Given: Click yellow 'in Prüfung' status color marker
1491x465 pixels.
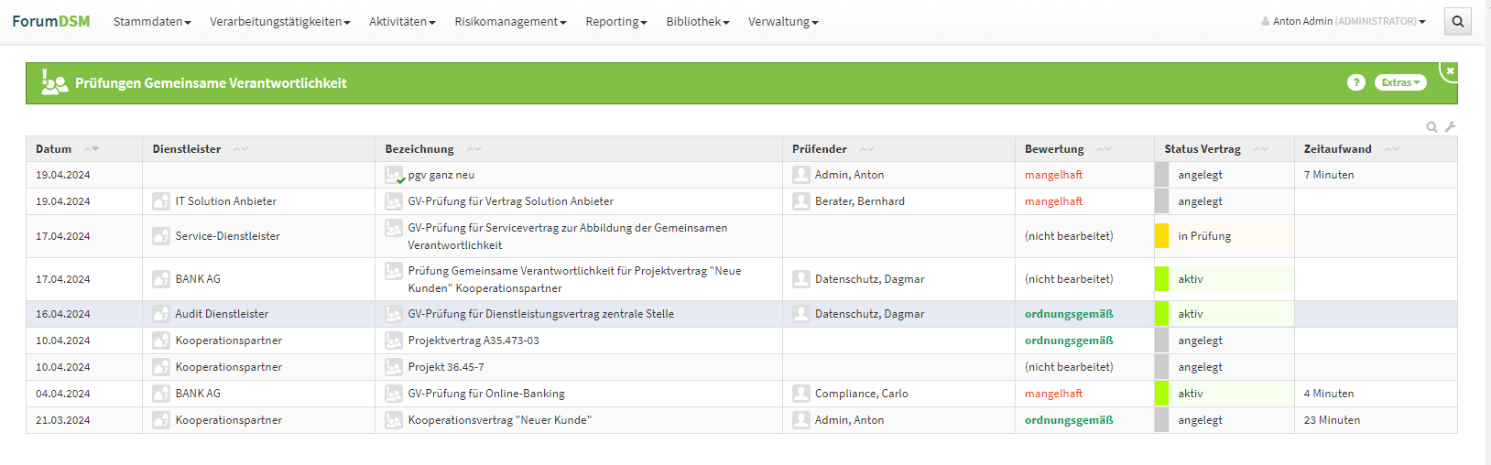Looking at the screenshot, I should [1161, 236].
